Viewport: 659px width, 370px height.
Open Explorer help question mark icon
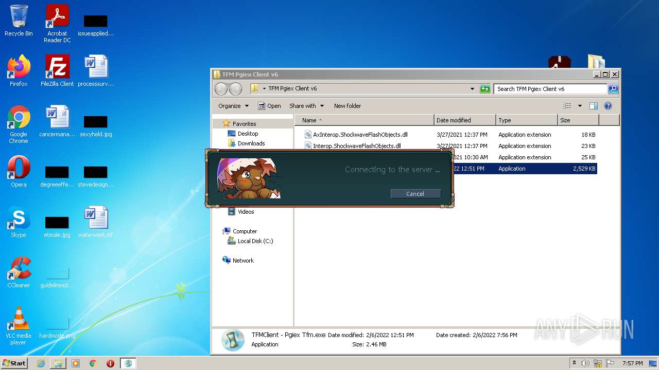click(608, 106)
